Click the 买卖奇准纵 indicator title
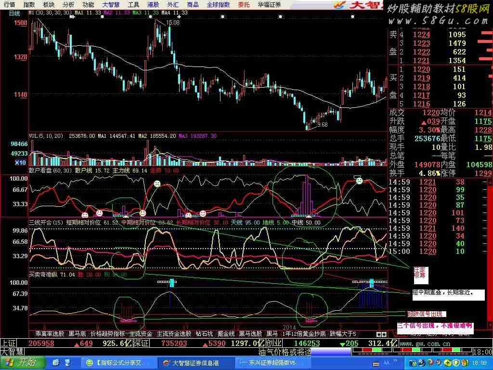This screenshot has height=370, width=493. tap(43, 274)
